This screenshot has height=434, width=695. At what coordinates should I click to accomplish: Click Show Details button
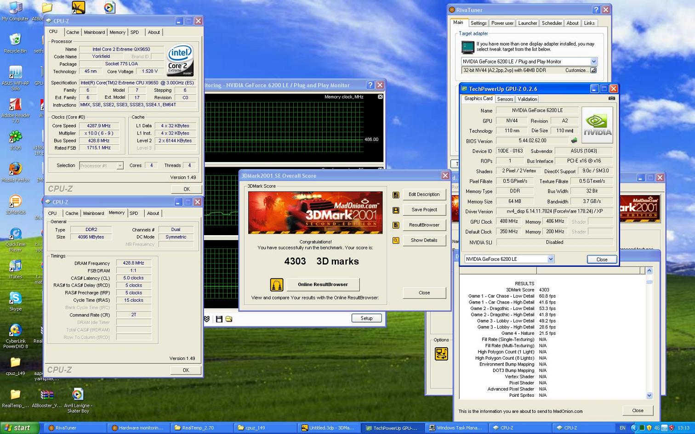424,240
